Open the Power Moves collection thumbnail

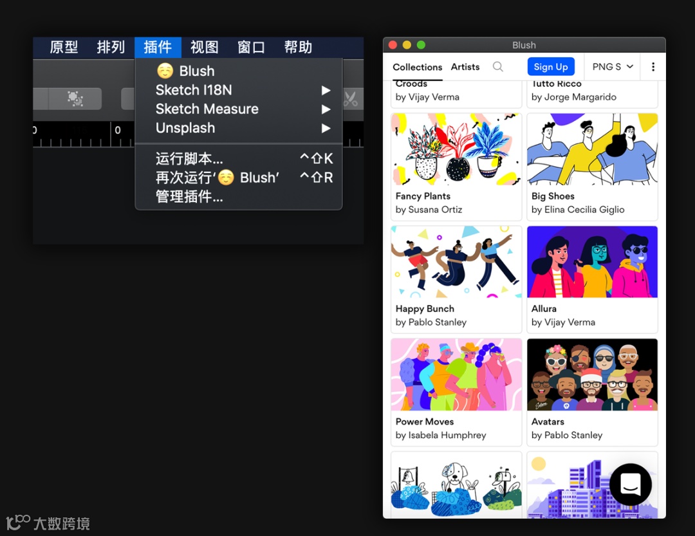pos(456,374)
